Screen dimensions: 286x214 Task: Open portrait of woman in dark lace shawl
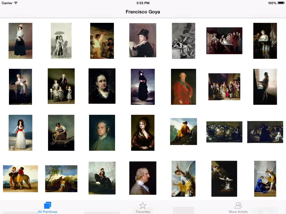(143, 133)
